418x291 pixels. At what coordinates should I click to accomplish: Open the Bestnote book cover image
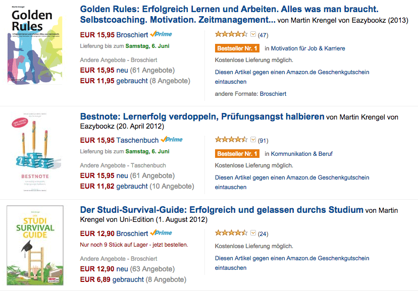(x=35, y=152)
